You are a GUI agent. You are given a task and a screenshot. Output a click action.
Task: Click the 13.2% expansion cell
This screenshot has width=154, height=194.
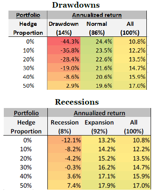click(99, 140)
